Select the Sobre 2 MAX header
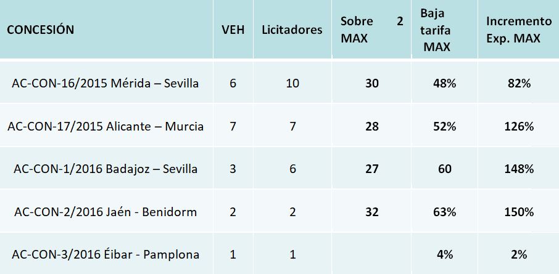This screenshot has width=559, height=274. tap(371, 30)
